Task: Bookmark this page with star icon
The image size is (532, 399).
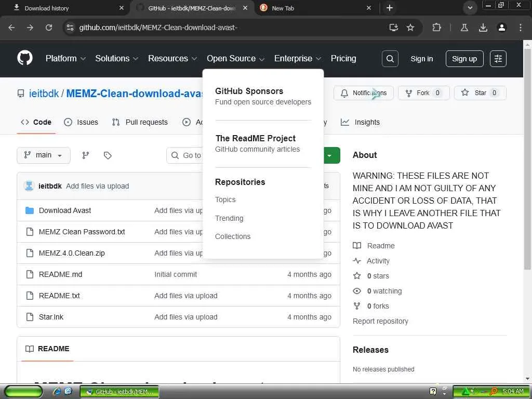Action: point(410,28)
